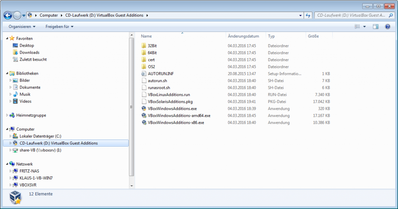
Task: Click the Setup-Informatio... type cell
Action: 285,74
